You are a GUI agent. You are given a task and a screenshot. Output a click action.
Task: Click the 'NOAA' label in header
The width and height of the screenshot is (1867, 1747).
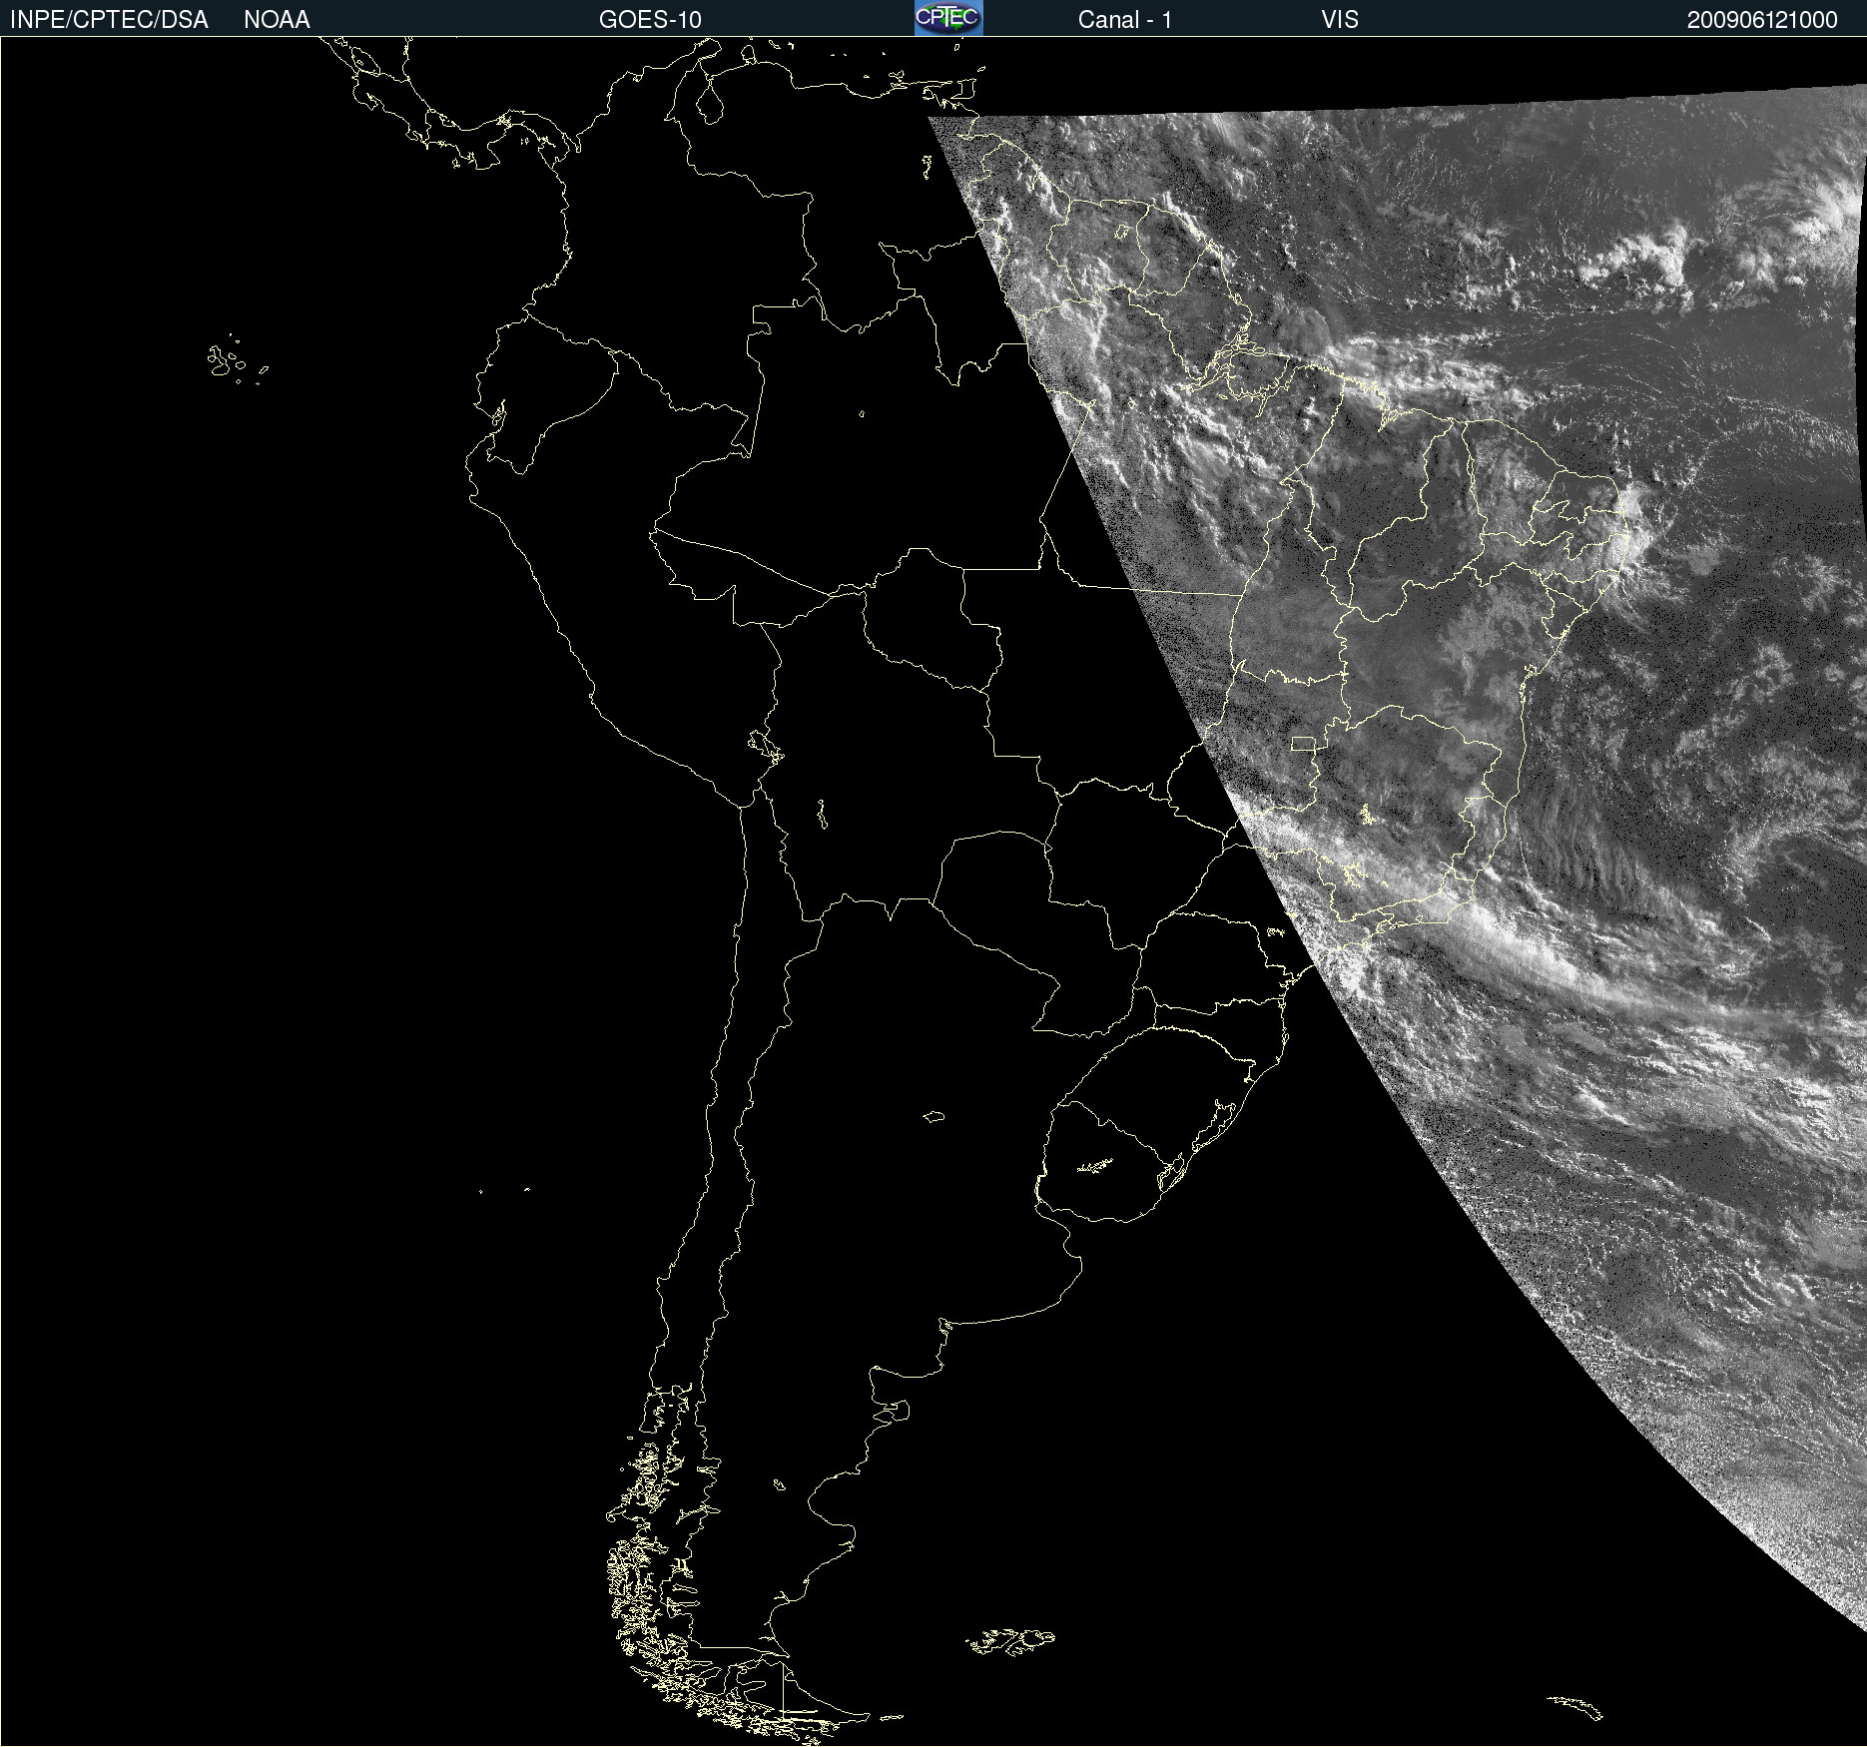pyautogui.click(x=277, y=20)
